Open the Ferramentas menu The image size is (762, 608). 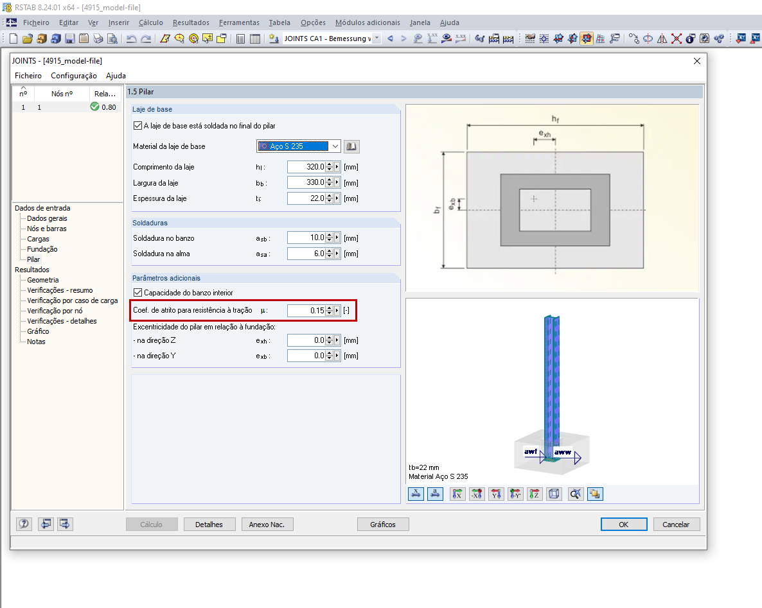tap(239, 22)
